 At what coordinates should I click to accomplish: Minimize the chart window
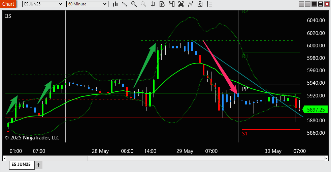point(314,4)
